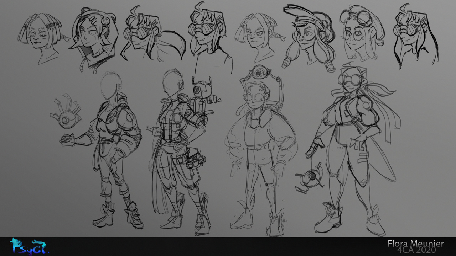Click the round drone dangling from the hand
The height and width of the screenshot is (256, 456).
click(x=310, y=178)
